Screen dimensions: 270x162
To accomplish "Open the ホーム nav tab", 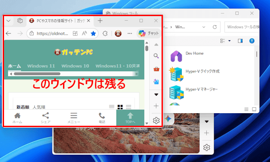I will coord(14,66).
